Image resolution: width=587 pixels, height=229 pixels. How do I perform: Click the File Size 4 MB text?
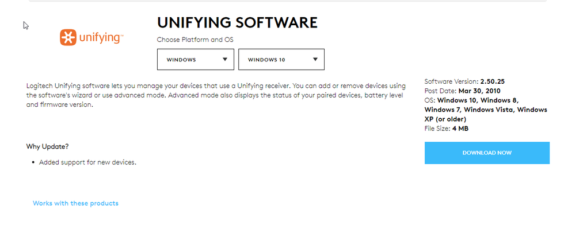446,129
